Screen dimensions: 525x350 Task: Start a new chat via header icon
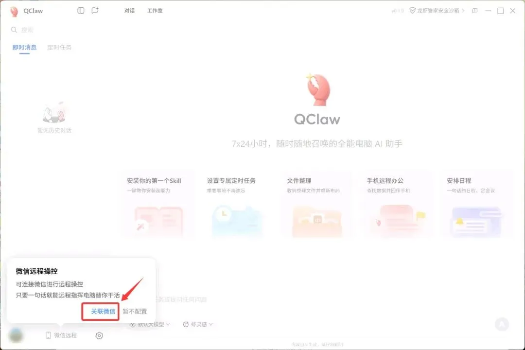pyautogui.click(x=95, y=10)
